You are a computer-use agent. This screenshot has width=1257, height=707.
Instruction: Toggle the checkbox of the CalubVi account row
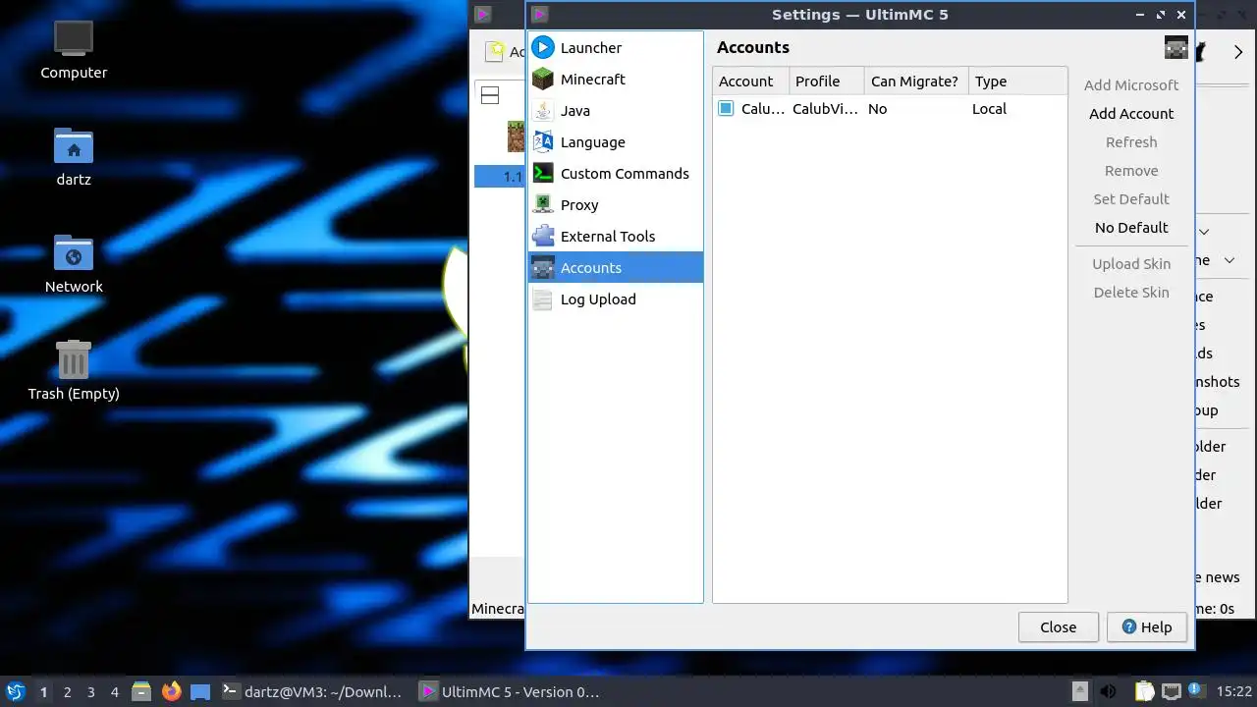pos(726,109)
